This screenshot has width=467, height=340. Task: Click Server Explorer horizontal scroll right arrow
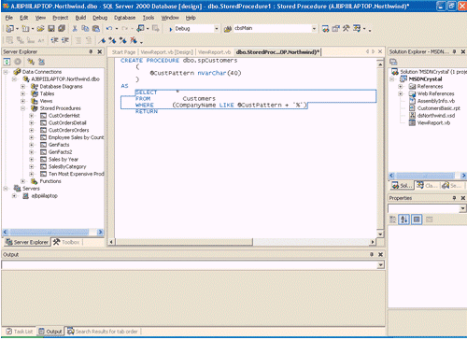[x=100, y=232]
